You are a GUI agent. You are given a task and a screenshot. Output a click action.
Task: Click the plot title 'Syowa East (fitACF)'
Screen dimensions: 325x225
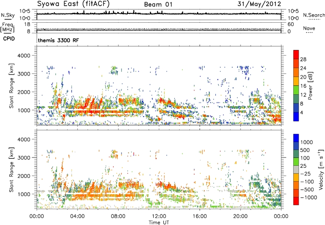[x=73, y=4]
